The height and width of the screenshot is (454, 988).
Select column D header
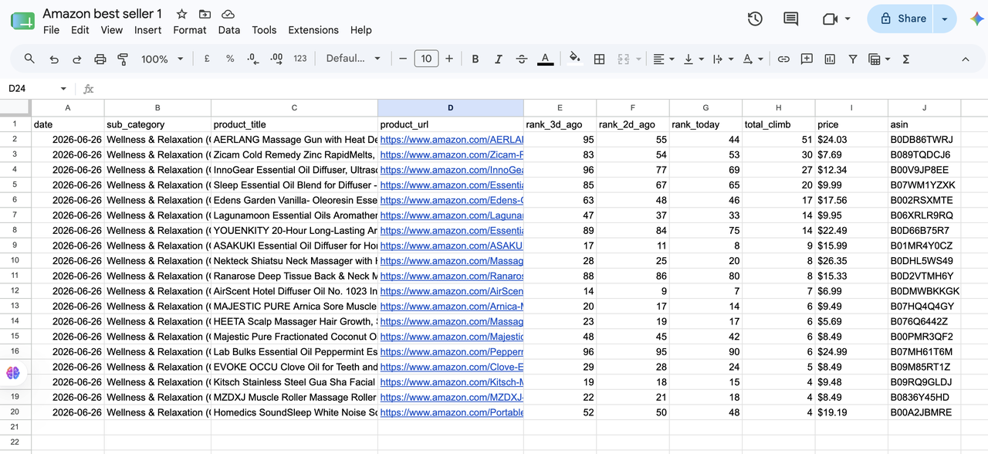click(x=451, y=108)
